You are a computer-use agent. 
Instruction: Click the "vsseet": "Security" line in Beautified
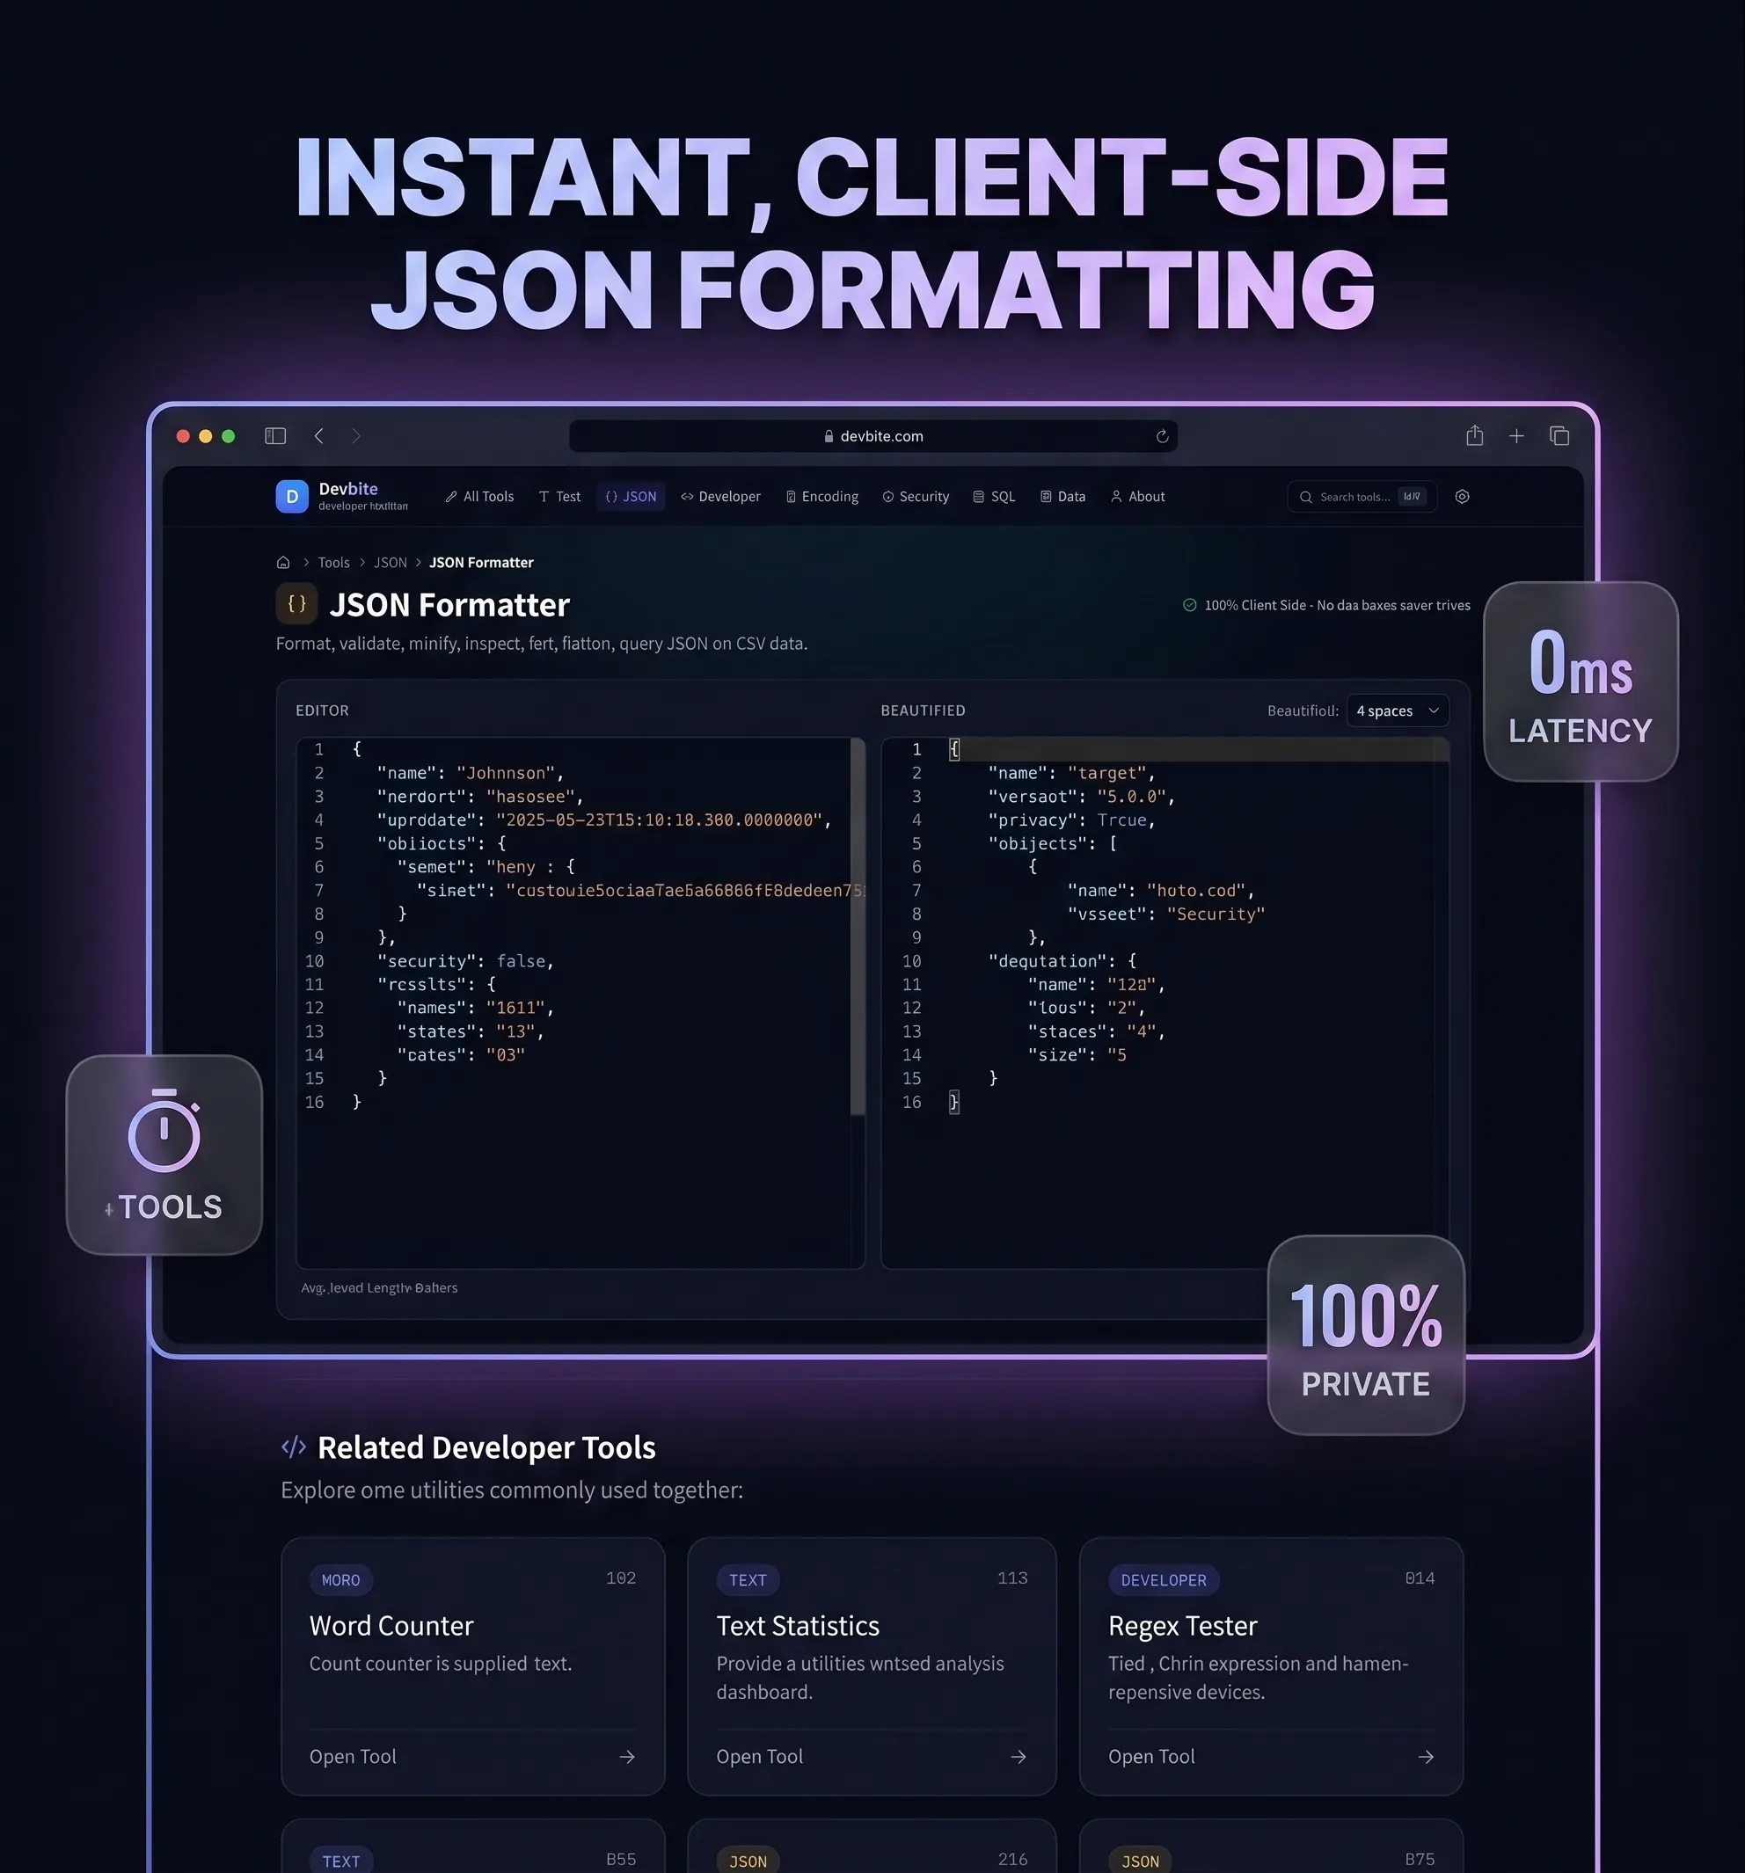pos(1166,914)
